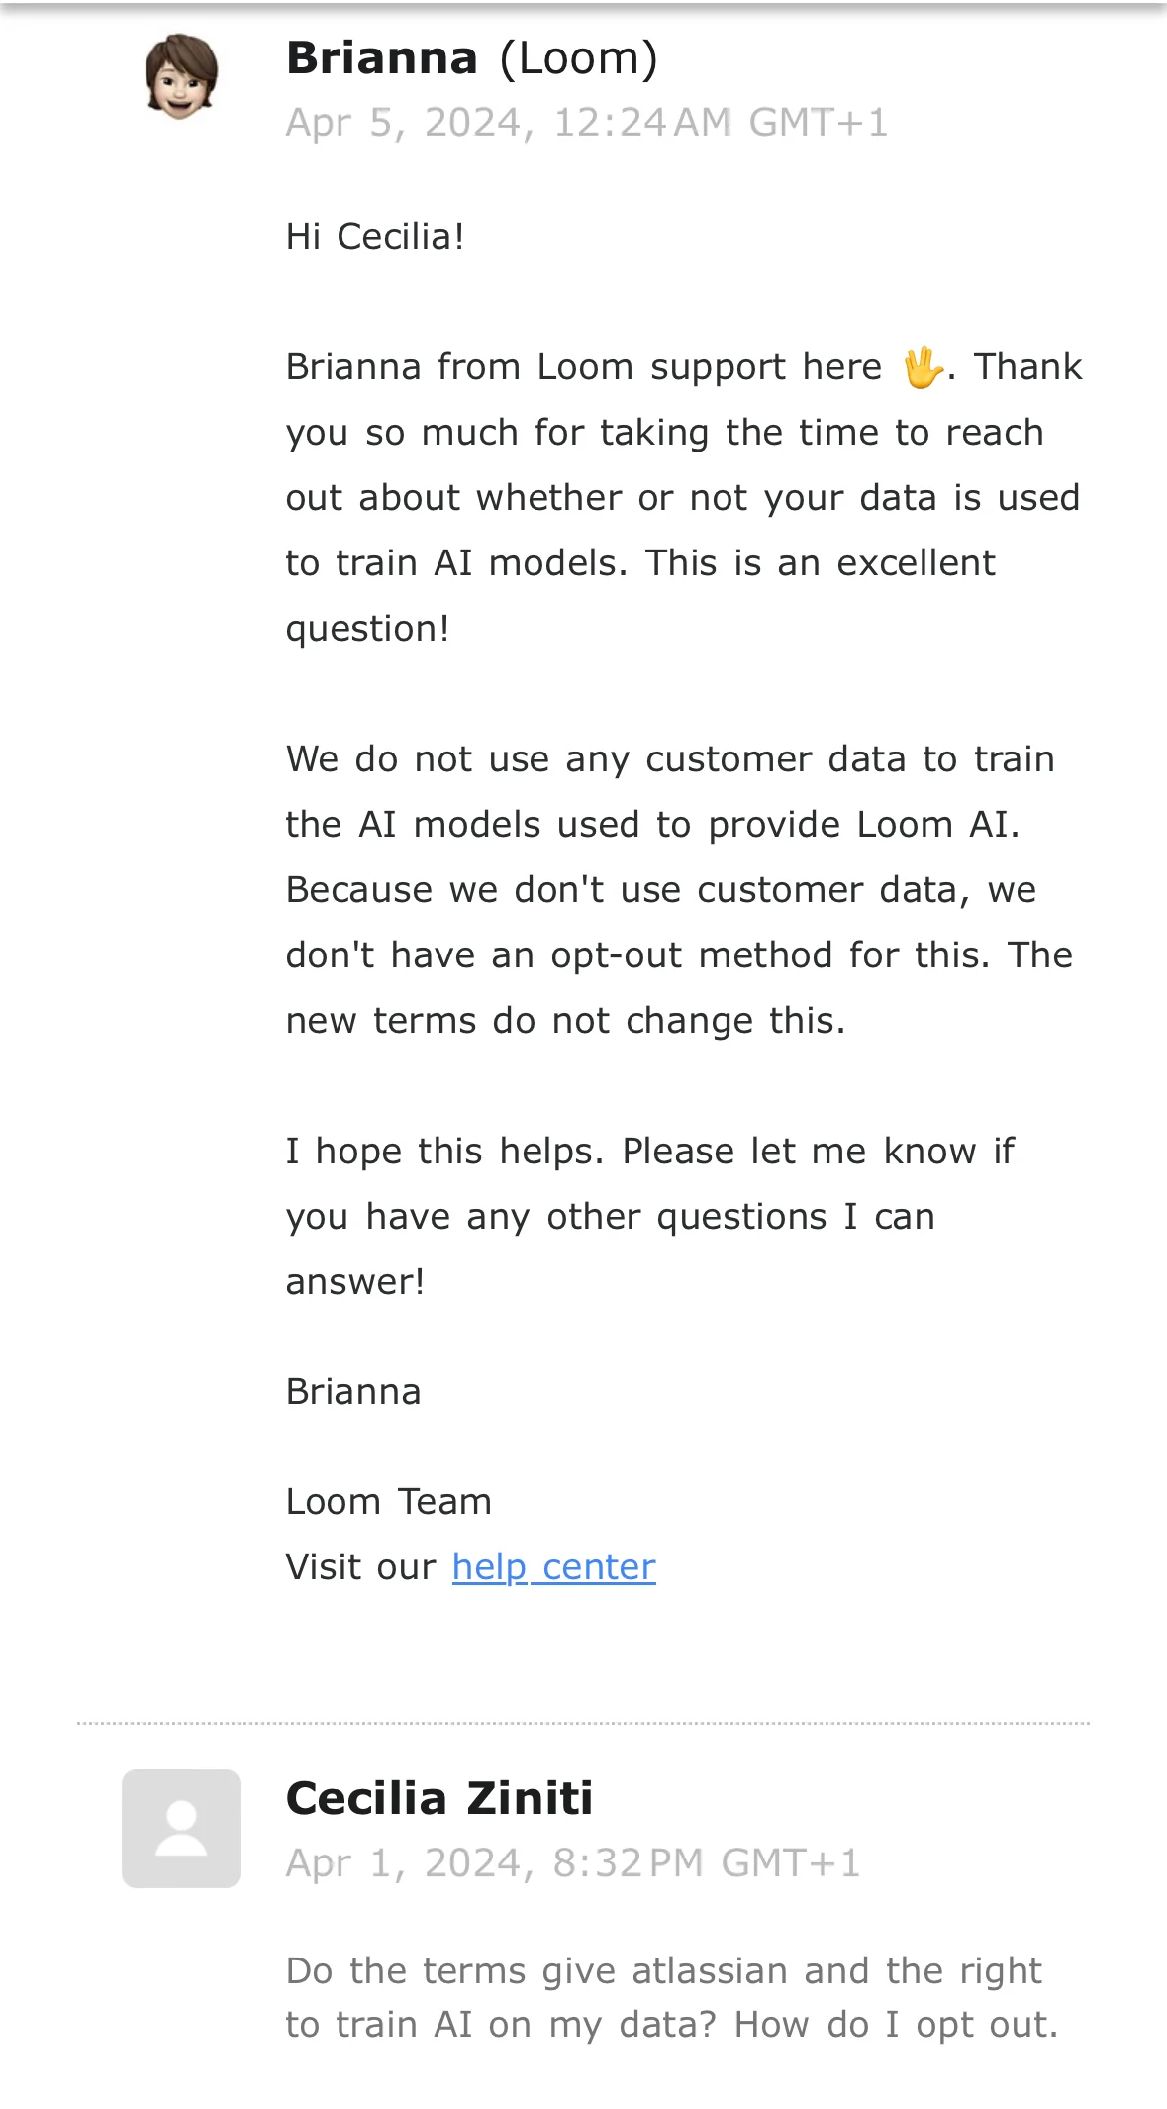Screen dimensions: 1167x2109
Task: Click the 'new terms do not change this' line
Action: coord(566,1020)
